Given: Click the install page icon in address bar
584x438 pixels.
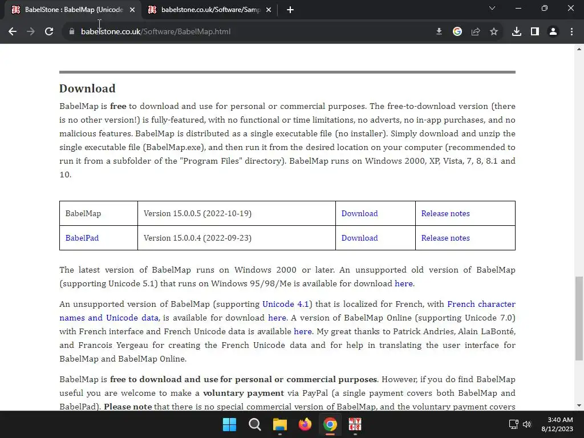Looking at the screenshot, I should (439, 32).
